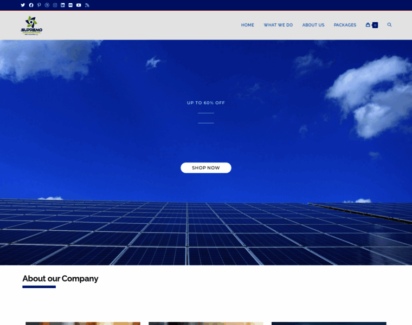412x325 pixels.
Task: Click the RSS feed icon
Action: (87, 5)
